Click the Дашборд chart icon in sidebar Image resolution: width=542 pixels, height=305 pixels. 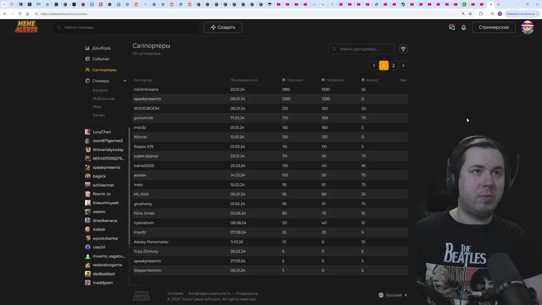(x=87, y=48)
